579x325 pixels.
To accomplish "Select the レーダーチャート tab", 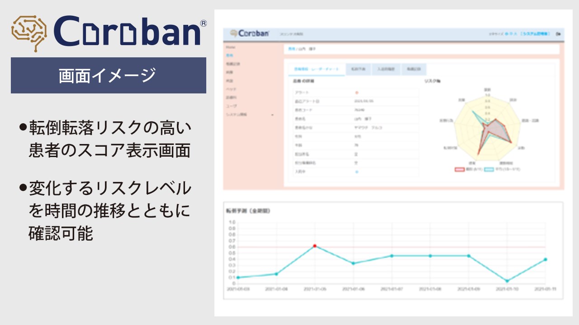I will (316, 70).
